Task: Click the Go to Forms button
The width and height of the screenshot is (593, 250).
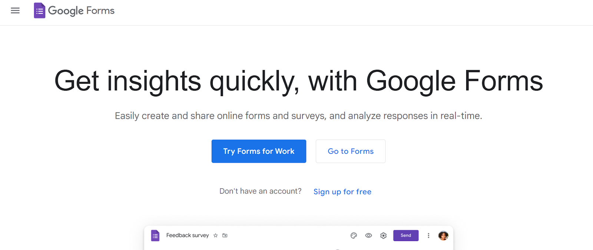Action: click(351, 151)
